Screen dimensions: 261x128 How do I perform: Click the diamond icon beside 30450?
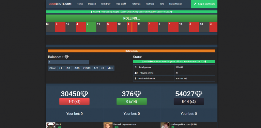coord(84,94)
